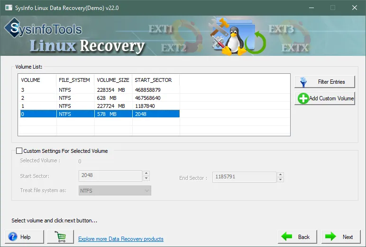The image size is (366, 247).
Task: Click the Selected Volume value 0
Action: 80,161
